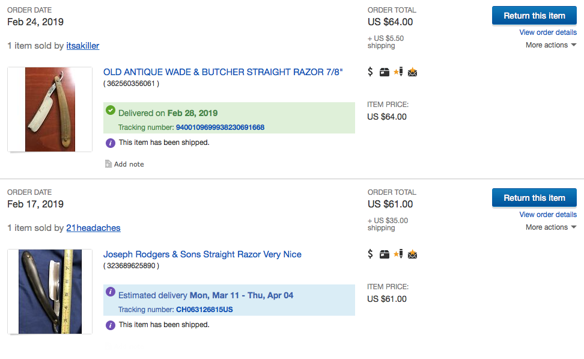Click the paid dollar icon for Wade & Butcher order
Viewport: 584px width, 359px height.
371,72
